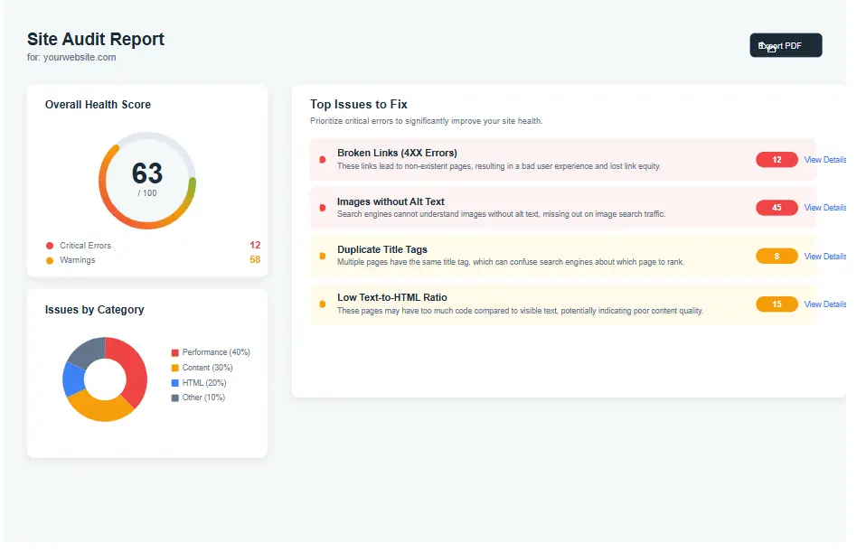Open Duplicate Title Tags details
This screenshot has height=552, width=866.
pyautogui.click(x=824, y=256)
